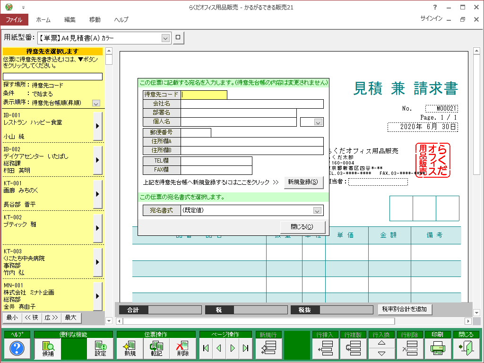Open the honorific dropdown beside 個人名

(x=318, y=122)
